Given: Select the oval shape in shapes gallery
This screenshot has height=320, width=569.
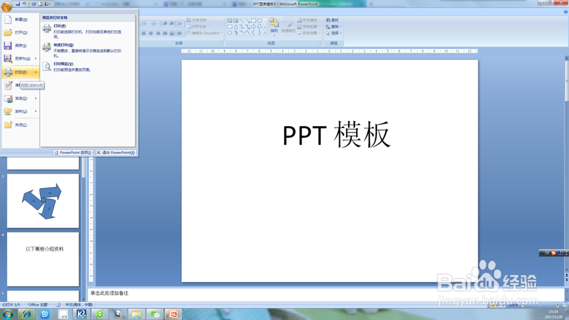Looking at the screenshot, I should pyautogui.click(x=259, y=20).
